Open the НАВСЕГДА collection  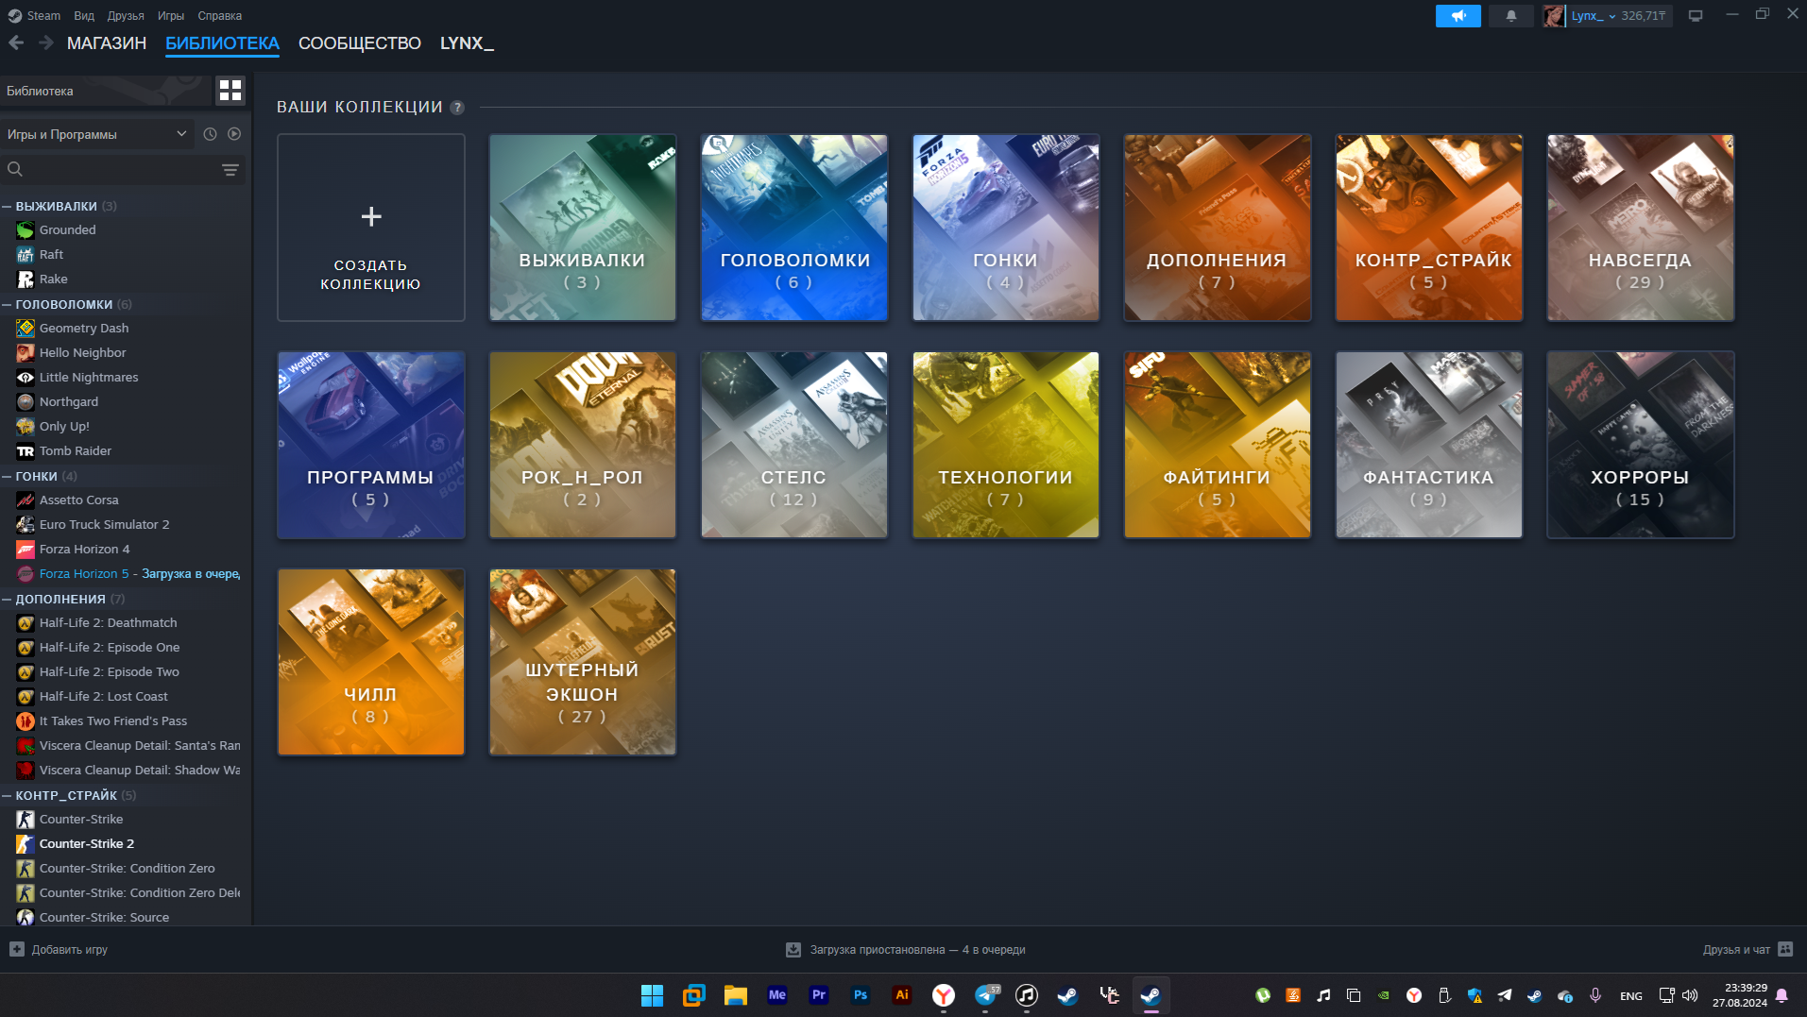click(1640, 228)
